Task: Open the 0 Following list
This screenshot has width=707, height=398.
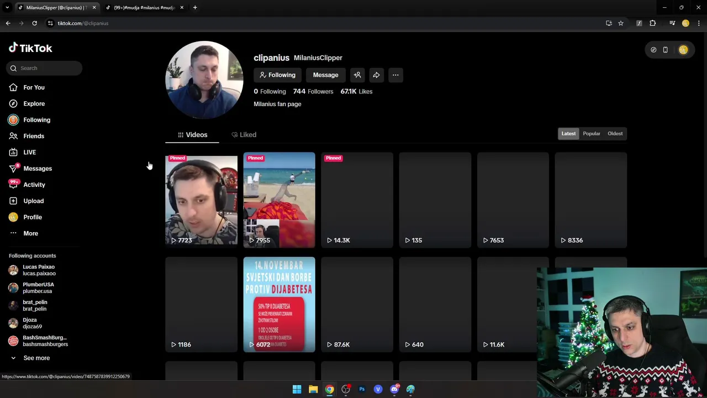Action: [x=270, y=91]
